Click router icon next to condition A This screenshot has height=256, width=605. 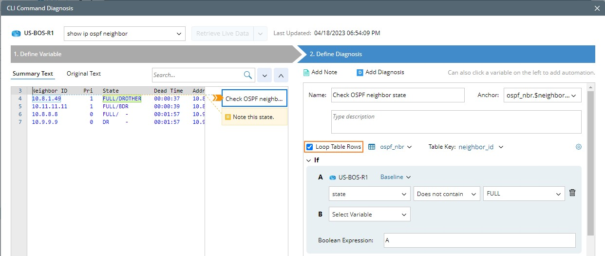pos(333,177)
